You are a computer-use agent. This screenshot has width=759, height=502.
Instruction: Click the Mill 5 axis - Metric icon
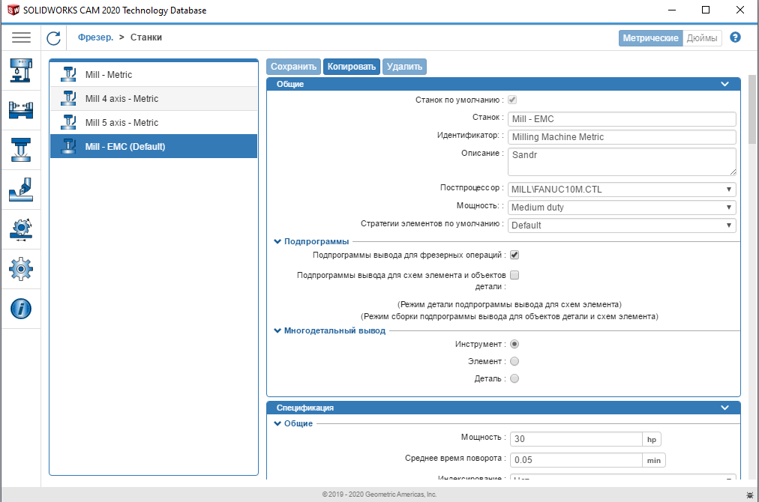[x=68, y=122]
